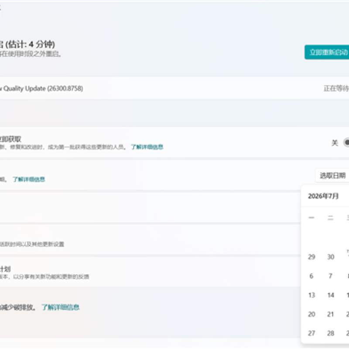Open the 计划 row about 新功能和更新的反馈
This screenshot has width=349, height=349.
coord(150,272)
